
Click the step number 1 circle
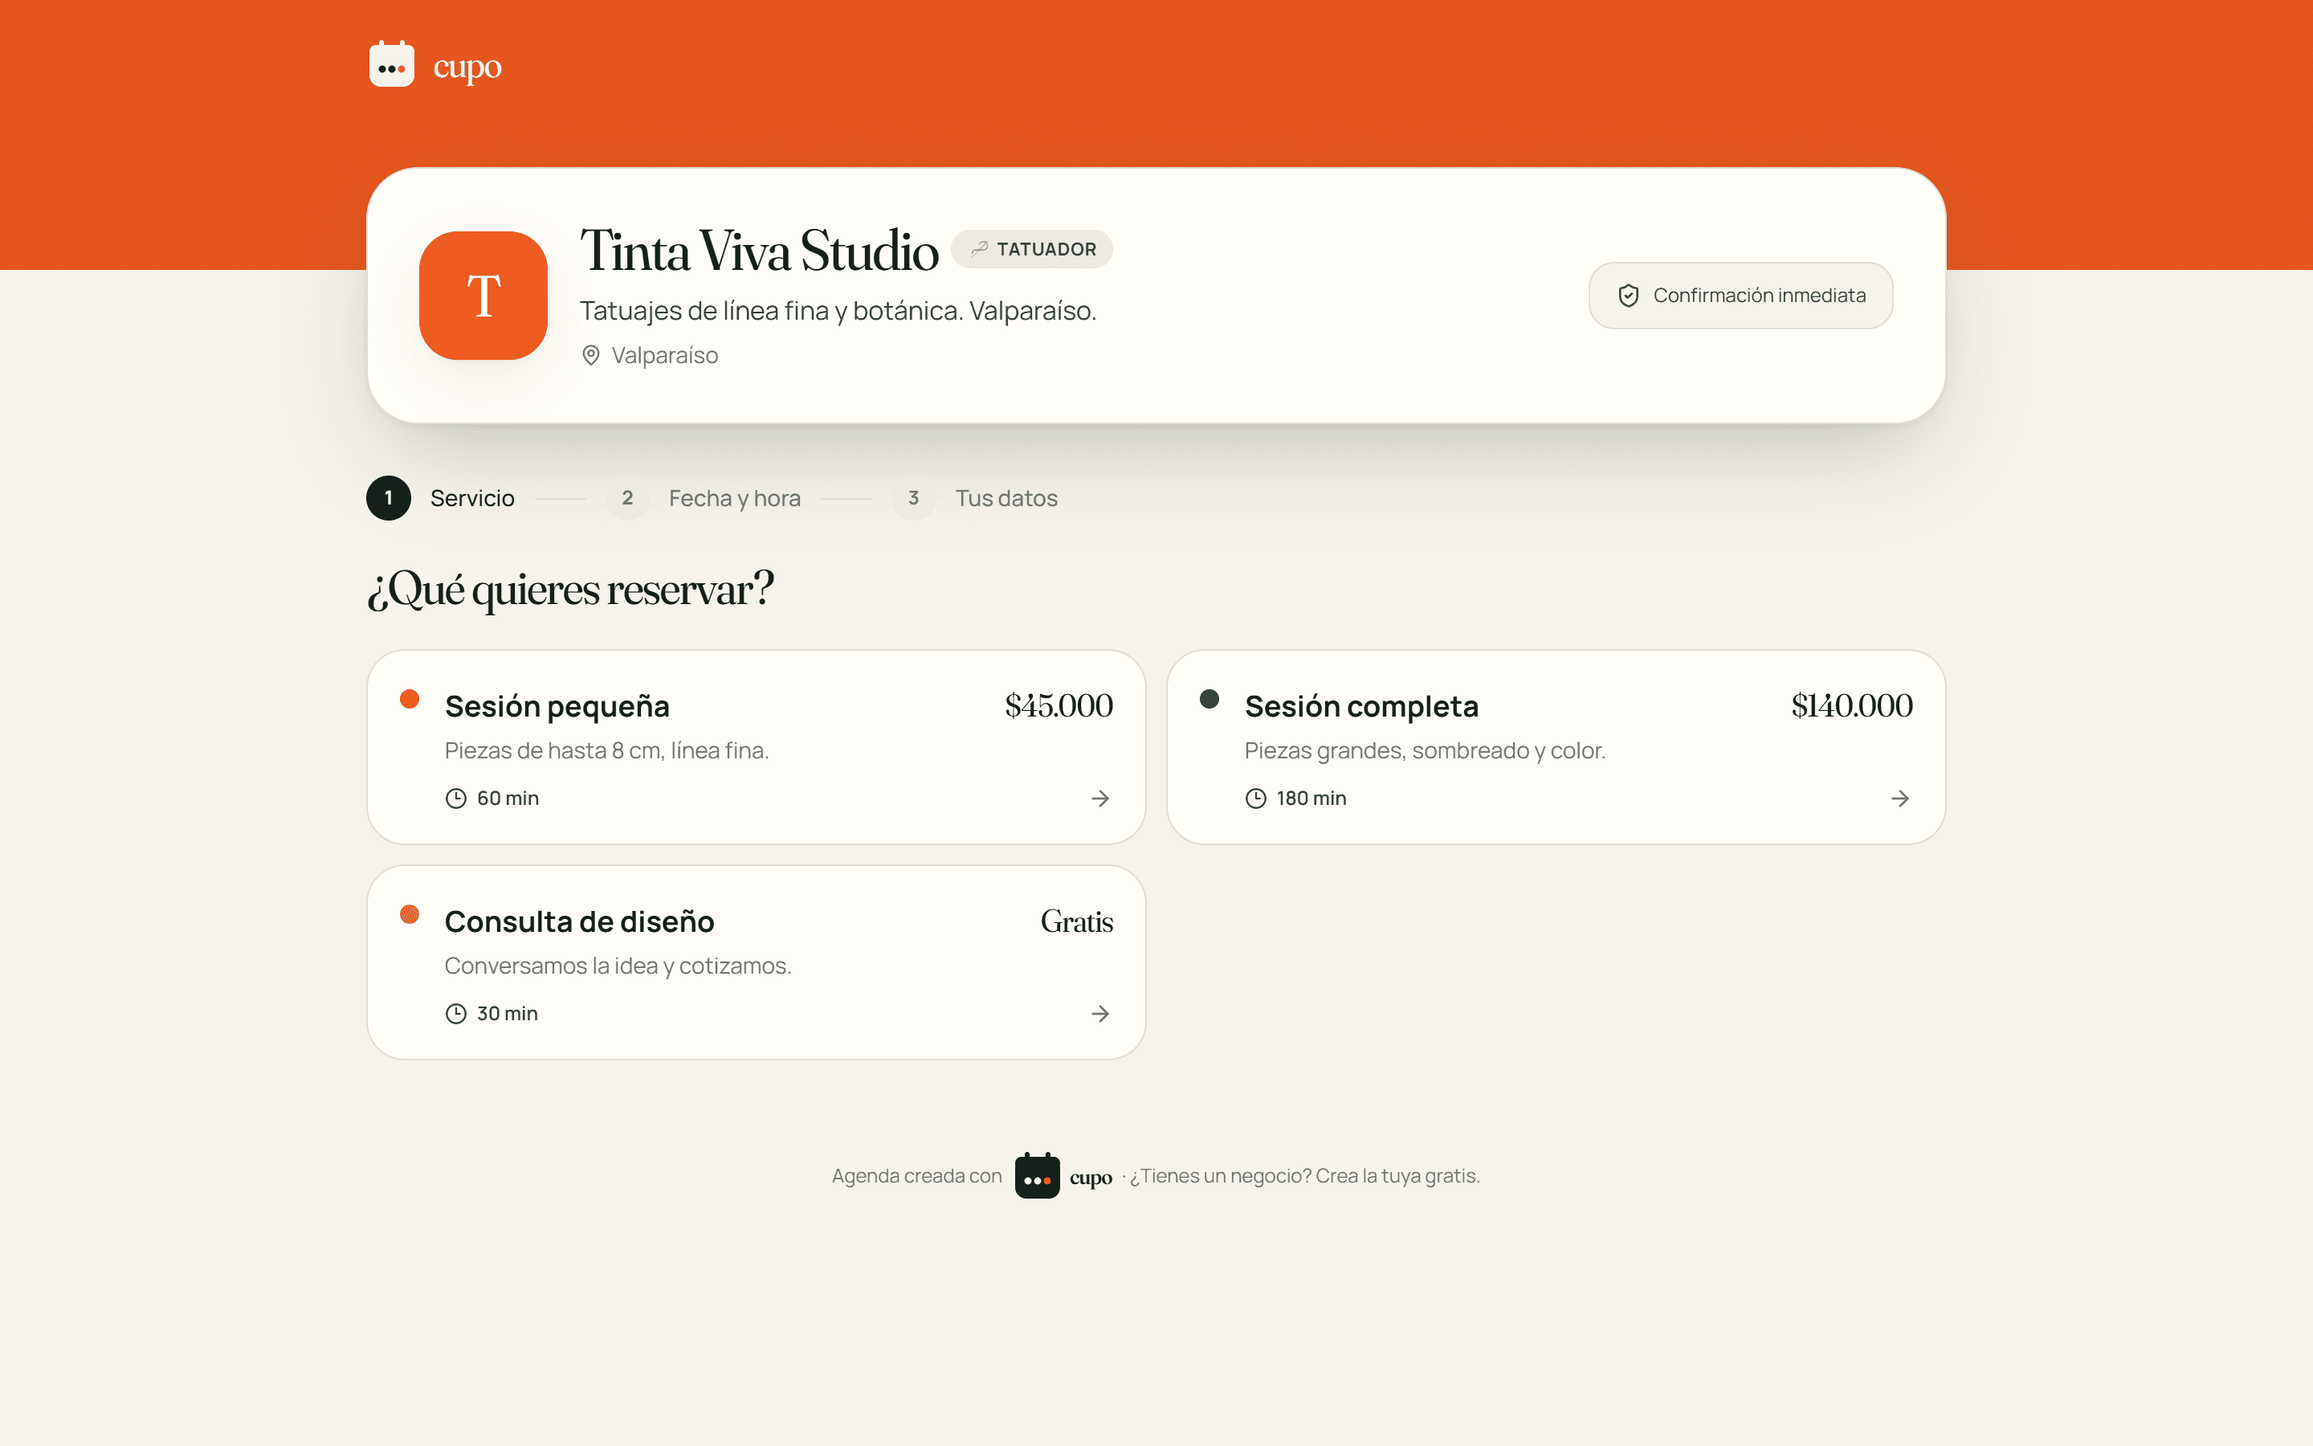(389, 498)
